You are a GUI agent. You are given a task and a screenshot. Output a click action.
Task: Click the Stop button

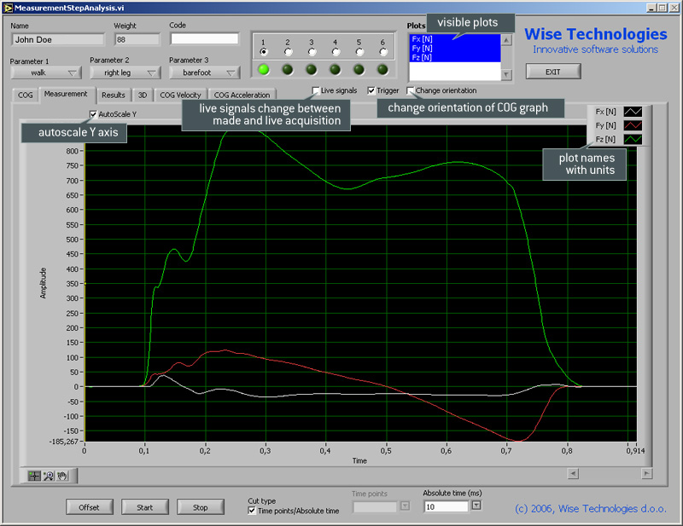tap(201, 507)
